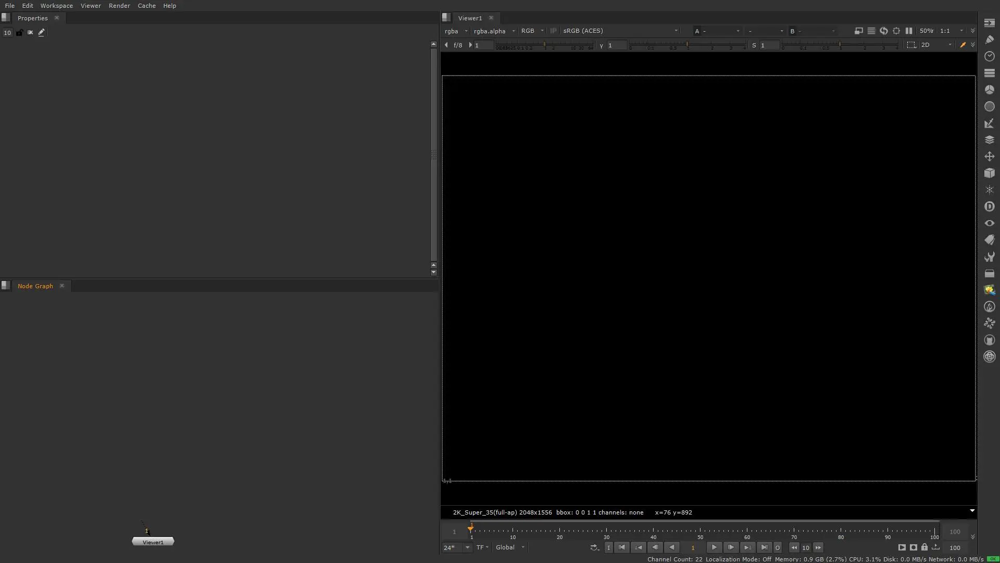Switch to the Node Graph tab

35,286
